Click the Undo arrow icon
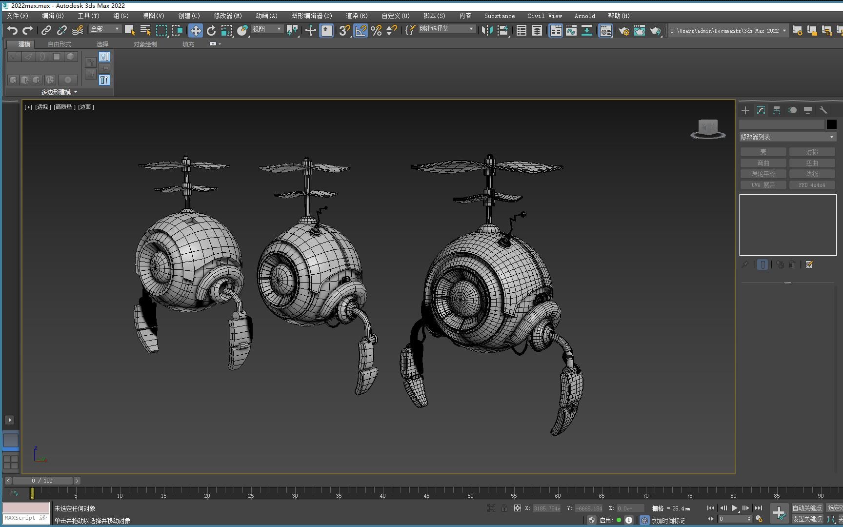The width and height of the screenshot is (843, 527). click(x=12, y=30)
